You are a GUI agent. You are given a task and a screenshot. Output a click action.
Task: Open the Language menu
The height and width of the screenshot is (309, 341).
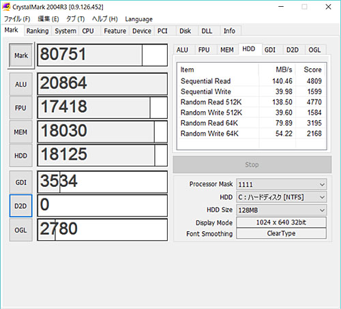138,19
